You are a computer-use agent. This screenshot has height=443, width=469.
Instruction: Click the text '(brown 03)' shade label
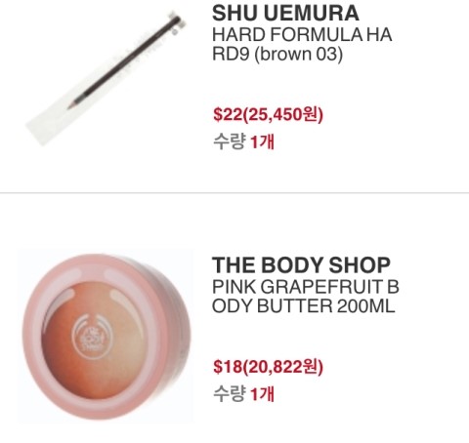click(x=298, y=54)
